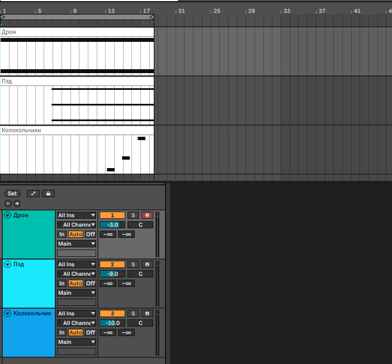Disarm recording on the Дрон track

click(x=147, y=215)
